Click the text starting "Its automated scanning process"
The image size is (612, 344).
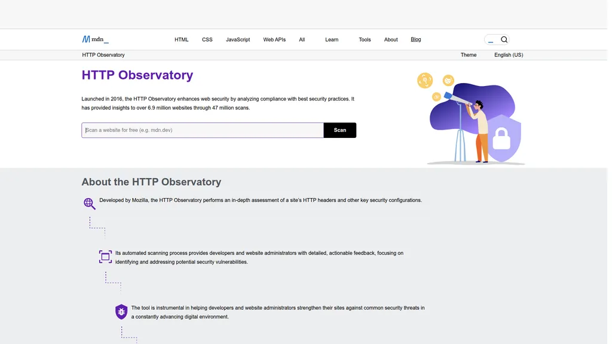click(259, 257)
